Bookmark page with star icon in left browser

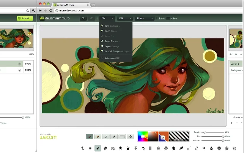pos(28,11)
